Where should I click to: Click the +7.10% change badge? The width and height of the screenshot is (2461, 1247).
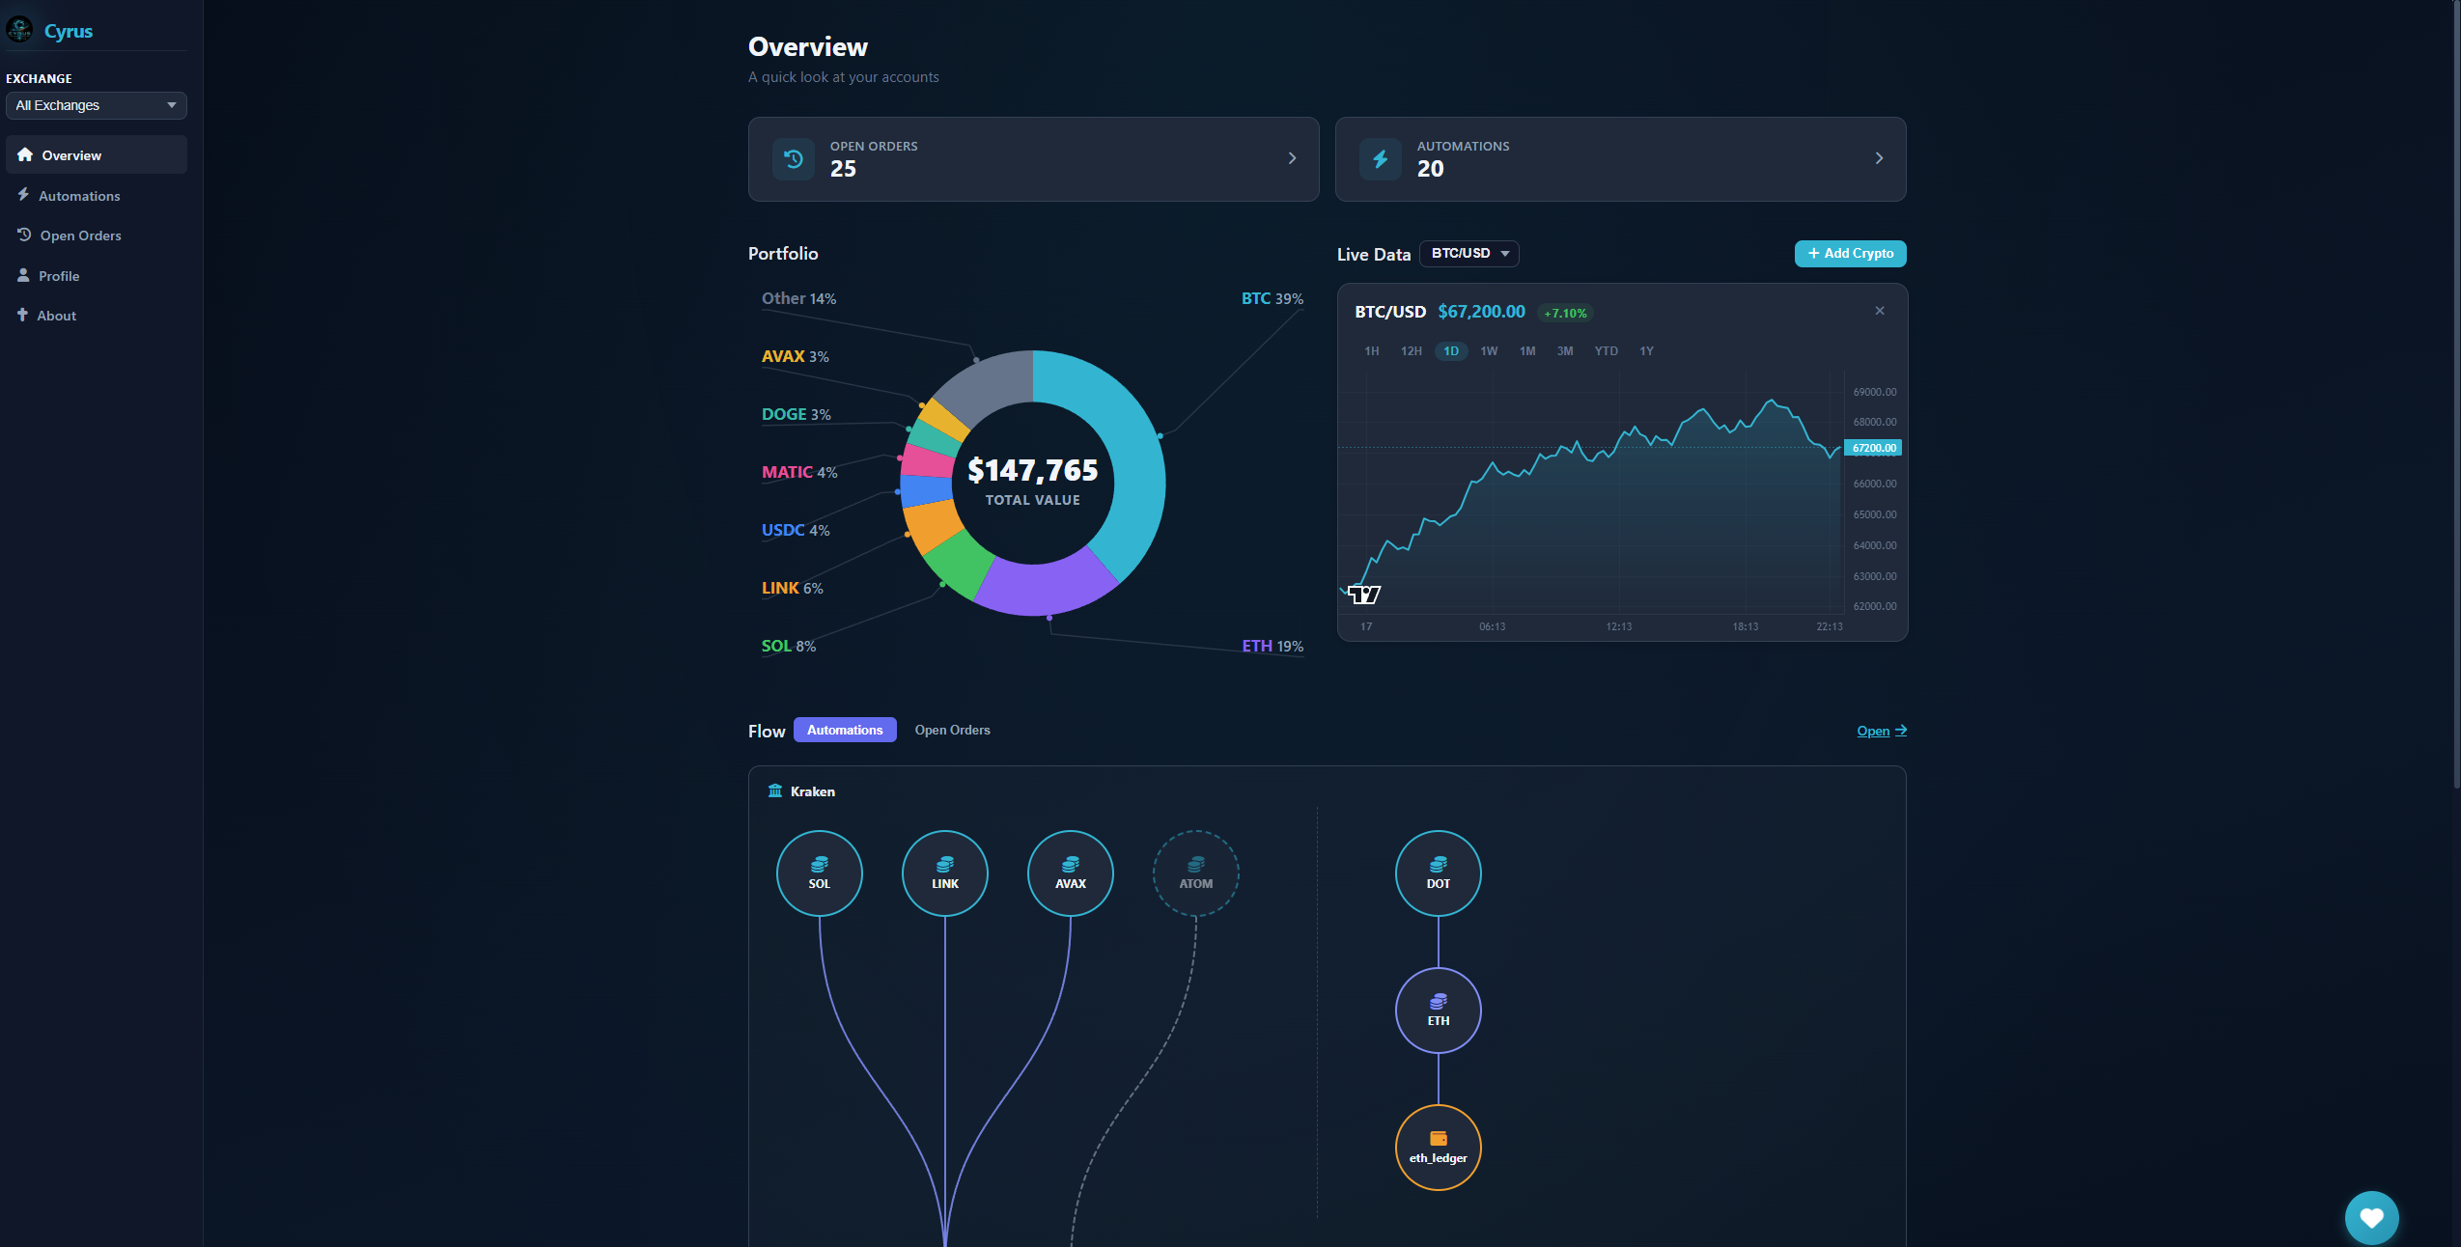(1565, 313)
